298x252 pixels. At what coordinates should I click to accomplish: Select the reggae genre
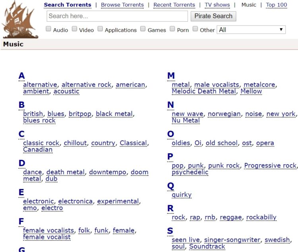tap(231, 217)
